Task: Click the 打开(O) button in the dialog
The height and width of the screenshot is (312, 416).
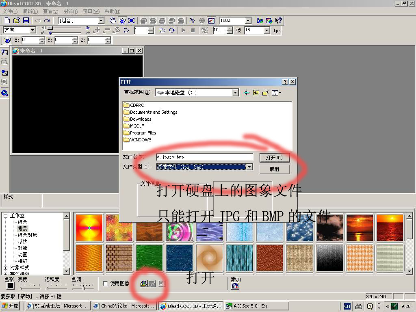Action: [x=274, y=158]
